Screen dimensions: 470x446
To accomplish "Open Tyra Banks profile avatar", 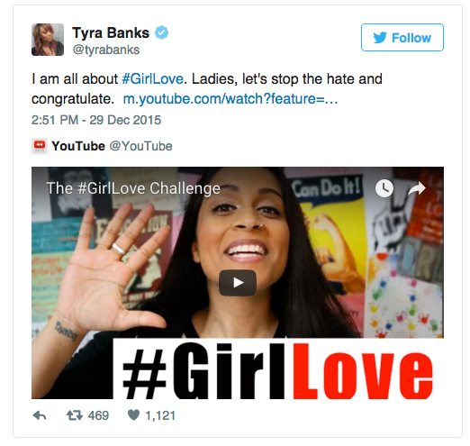I will tap(48, 40).
